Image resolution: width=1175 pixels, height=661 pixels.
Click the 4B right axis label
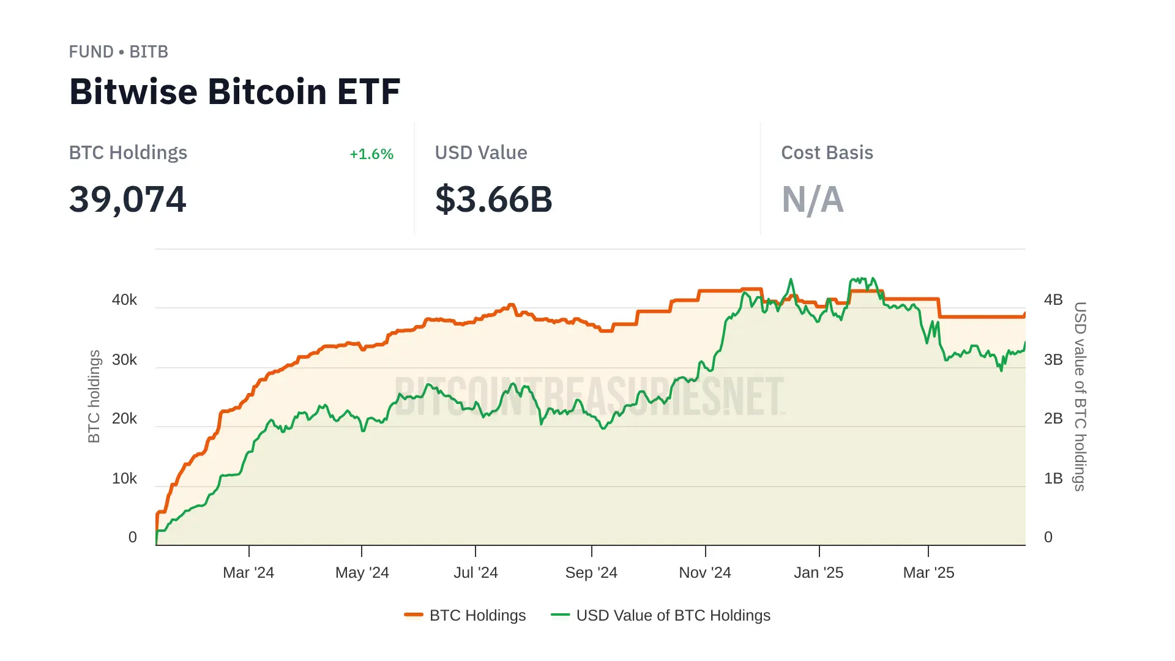pos(1053,300)
